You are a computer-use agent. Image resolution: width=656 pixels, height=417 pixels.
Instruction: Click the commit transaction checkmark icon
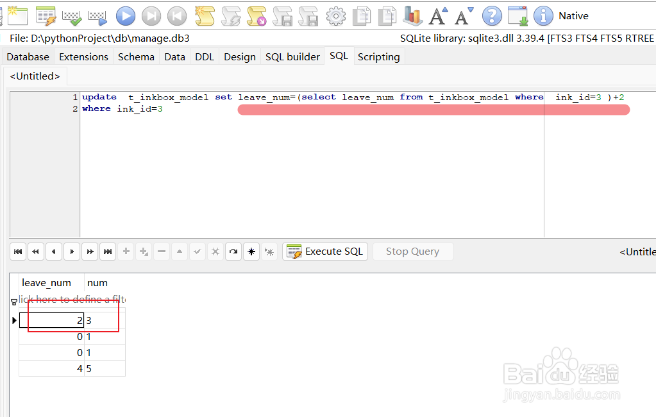pos(72,17)
